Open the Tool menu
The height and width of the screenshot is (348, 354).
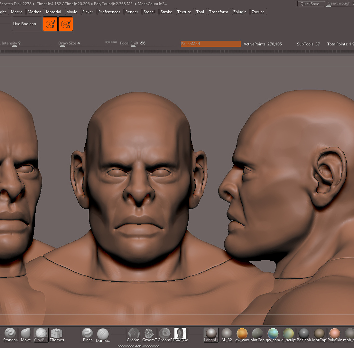tap(200, 12)
